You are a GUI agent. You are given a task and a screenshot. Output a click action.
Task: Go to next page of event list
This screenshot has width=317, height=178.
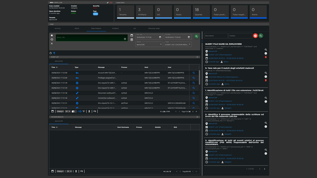point(193,112)
